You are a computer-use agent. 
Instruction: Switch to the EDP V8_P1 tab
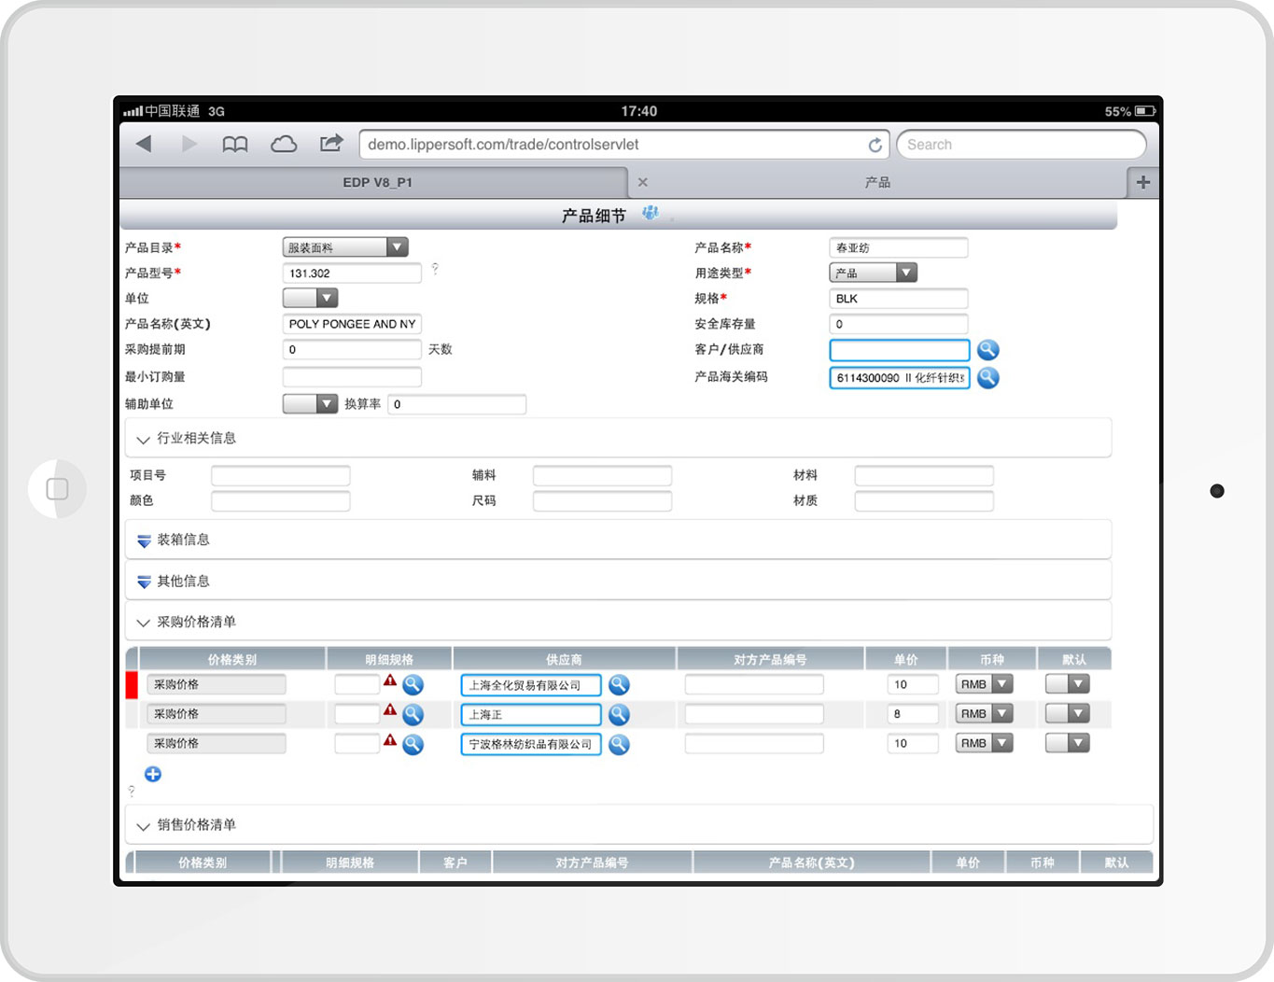pyautogui.click(x=377, y=182)
